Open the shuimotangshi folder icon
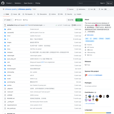 coord(5,69)
